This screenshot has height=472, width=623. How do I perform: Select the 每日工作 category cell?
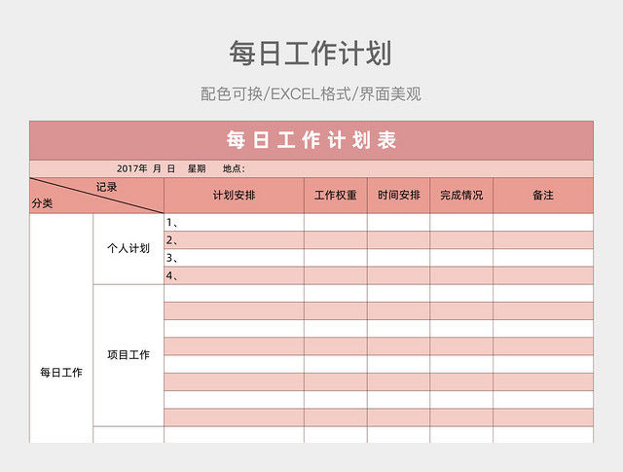click(x=61, y=328)
